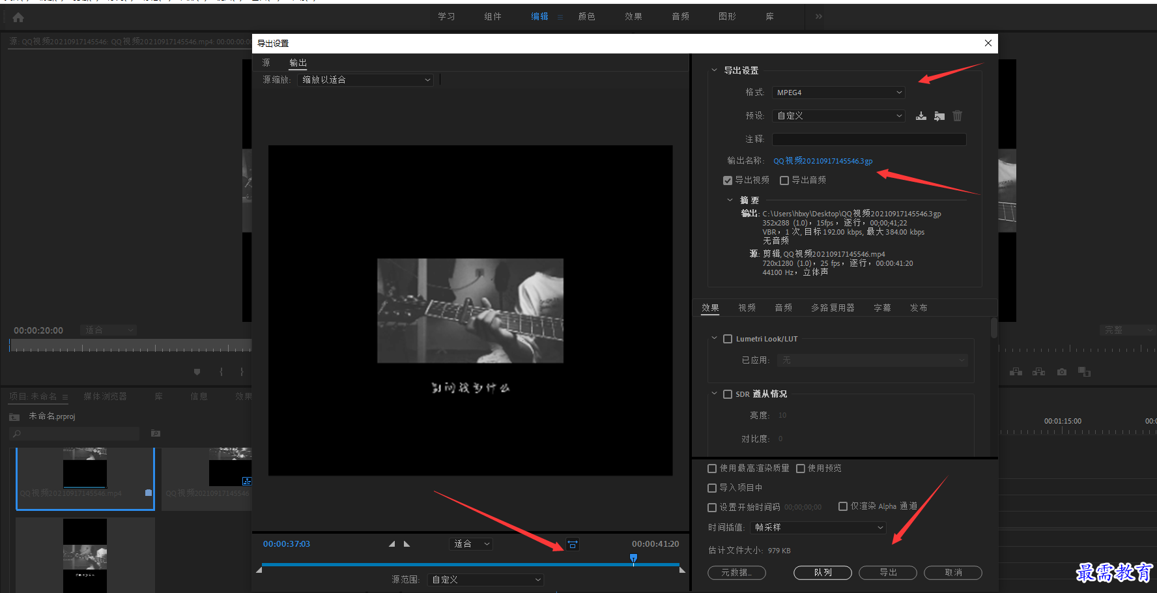Click the blue playhead on export timeline
This screenshot has width=1157, height=593.
633,558
